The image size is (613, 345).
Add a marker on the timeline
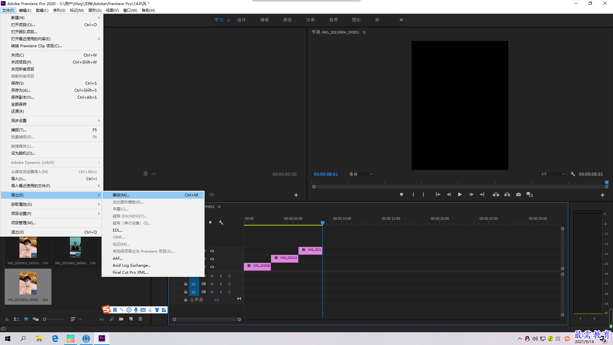click(x=210, y=222)
